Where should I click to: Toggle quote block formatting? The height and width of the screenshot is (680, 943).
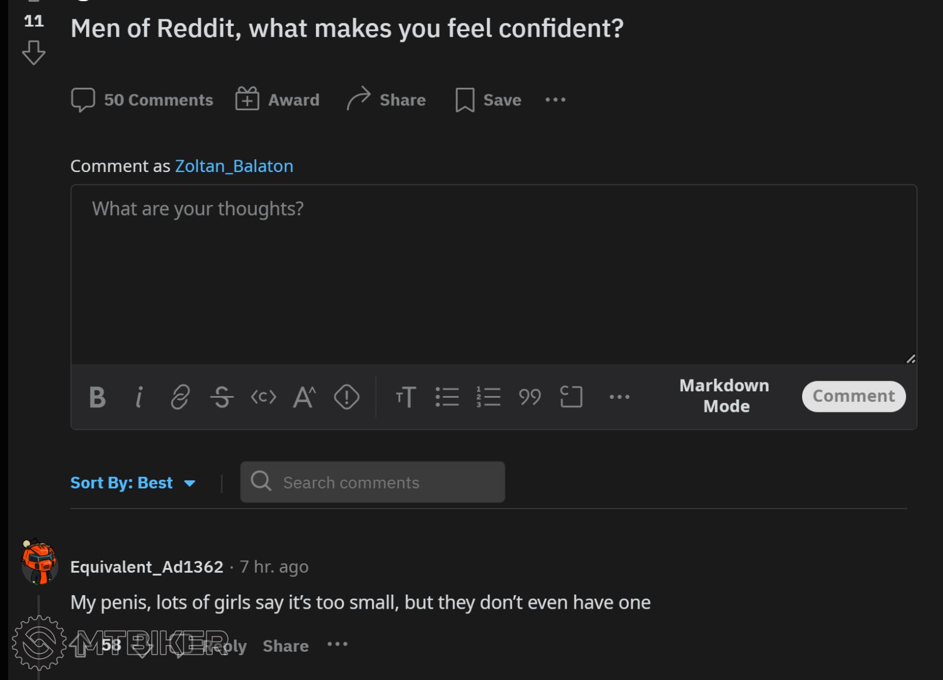(x=530, y=397)
